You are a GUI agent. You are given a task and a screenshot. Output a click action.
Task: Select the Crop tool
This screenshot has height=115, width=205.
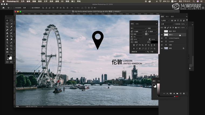[x=7, y=27]
